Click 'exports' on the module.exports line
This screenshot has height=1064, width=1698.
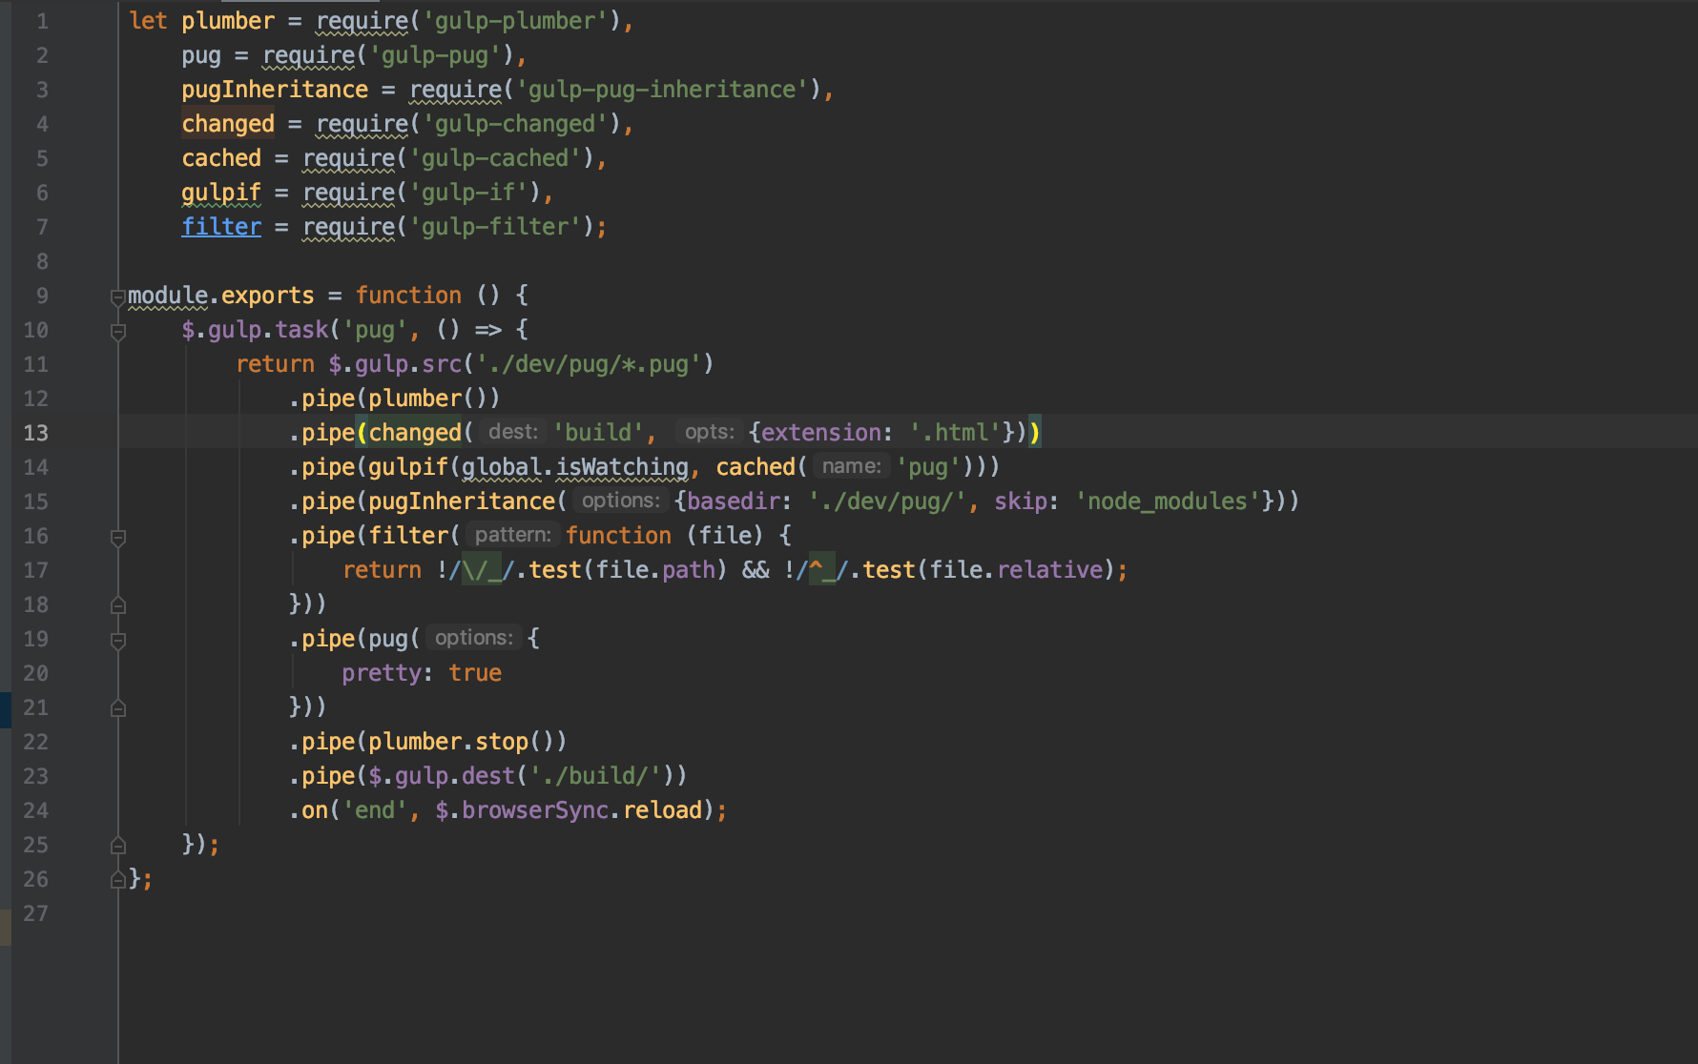tap(268, 296)
